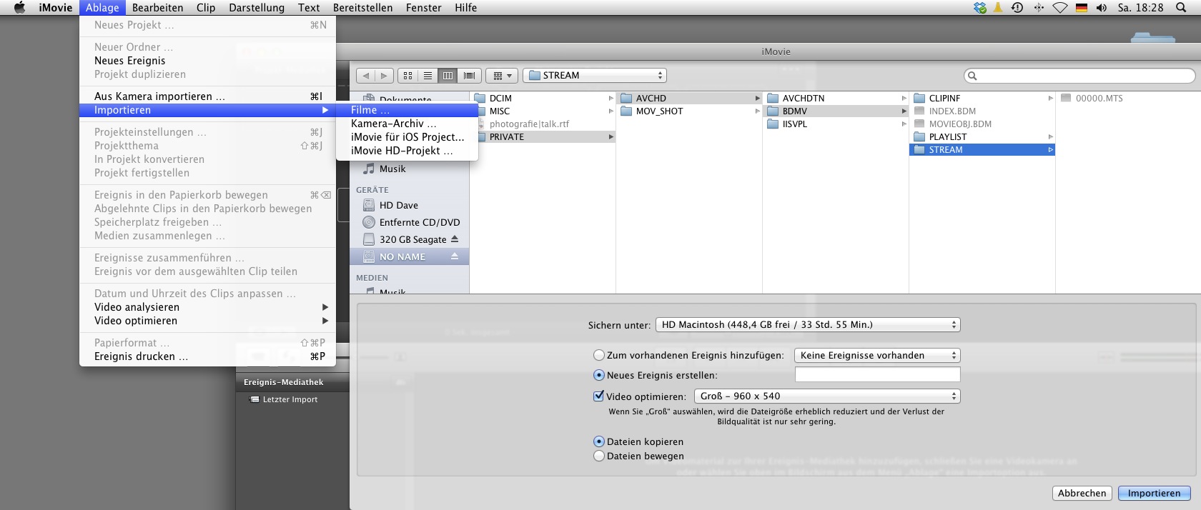Select Zum vorhandenen Ereignis hinzufügen radio
Screen dimensions: 1201x510
[x=599, y=355]
